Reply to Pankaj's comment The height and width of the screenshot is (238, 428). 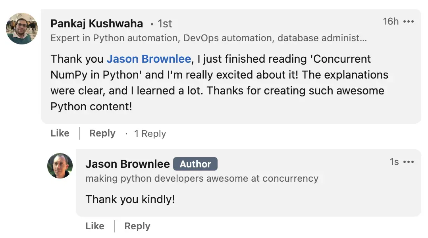[102, 133]
